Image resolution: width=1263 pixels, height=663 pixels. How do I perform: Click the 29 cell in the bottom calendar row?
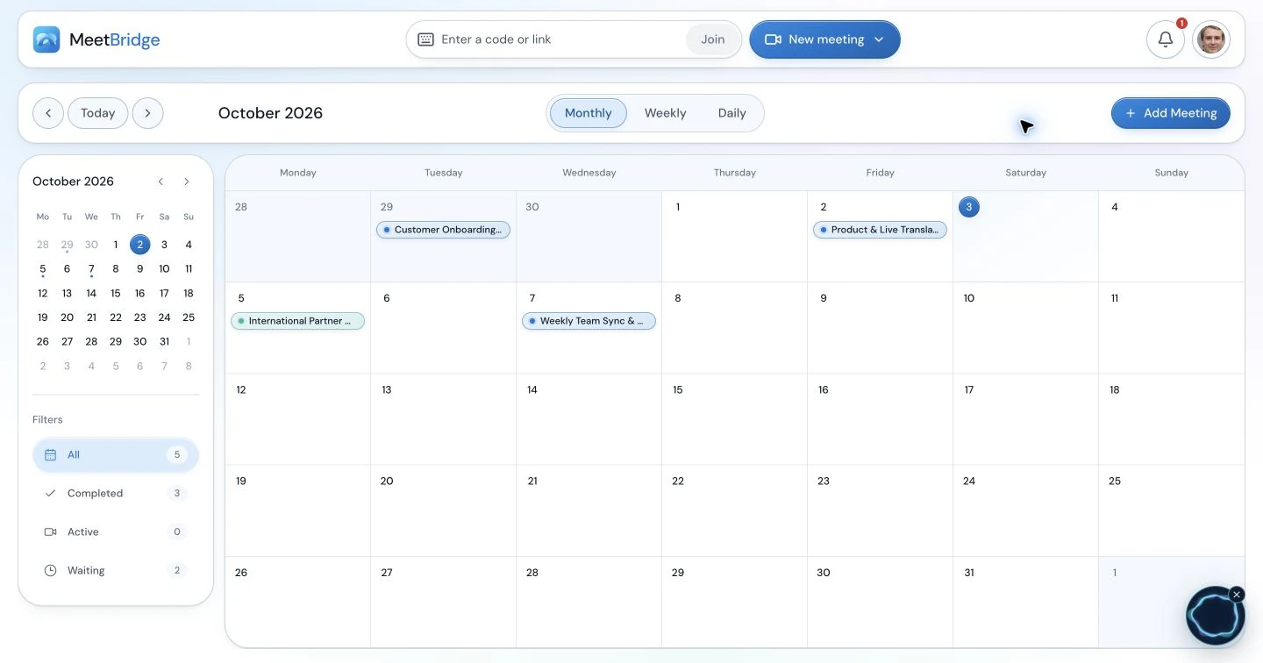click(x=734, y=602)
